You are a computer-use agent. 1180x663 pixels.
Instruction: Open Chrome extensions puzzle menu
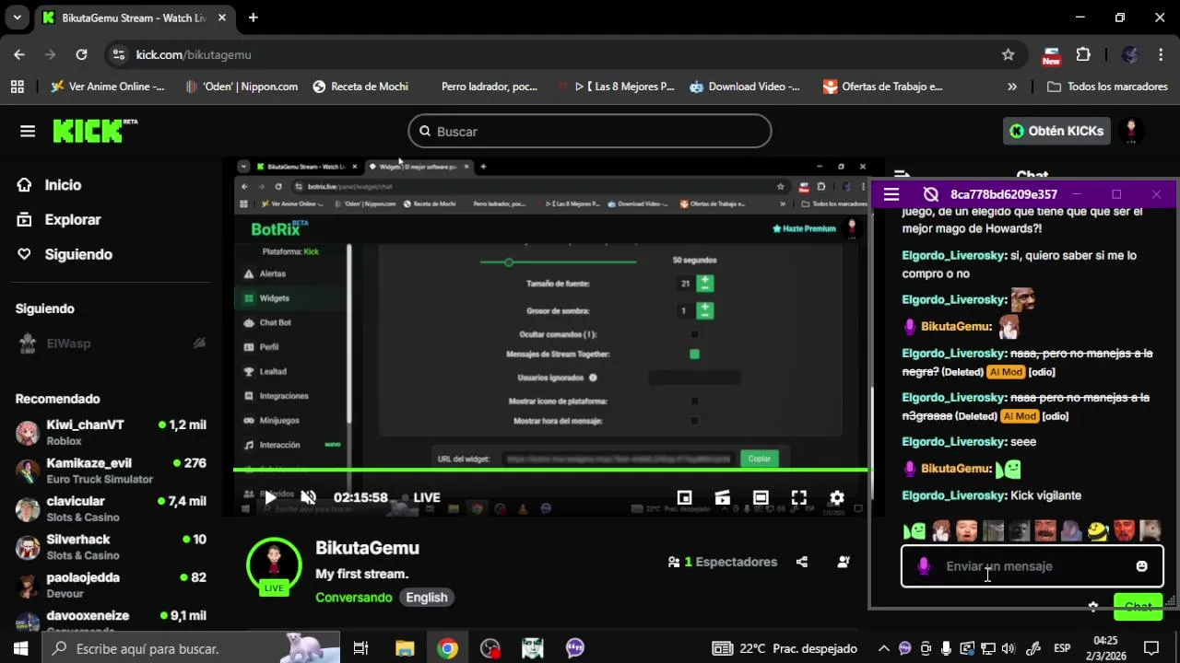pyautogui.click(x=1083, y=54)
